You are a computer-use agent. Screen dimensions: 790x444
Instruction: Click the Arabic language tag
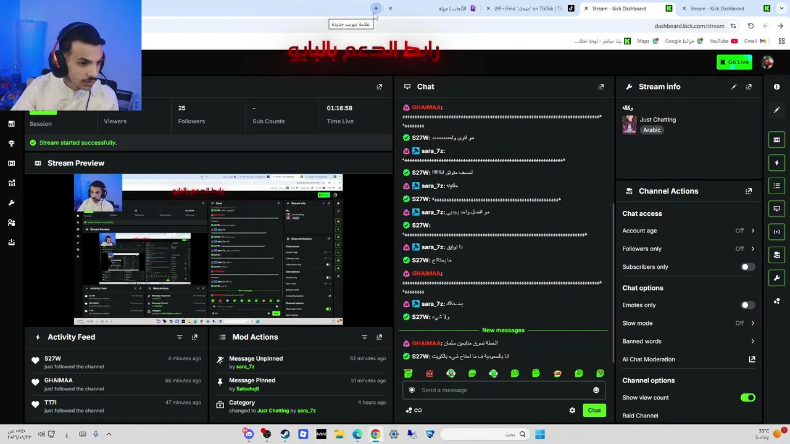coord(652,130)
